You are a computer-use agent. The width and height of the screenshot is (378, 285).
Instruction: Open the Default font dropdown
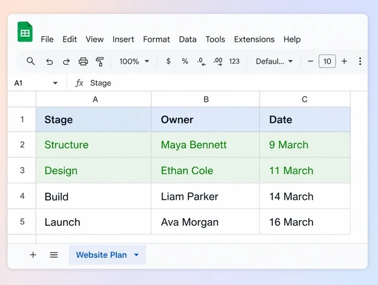274,61
